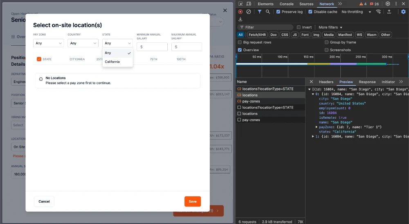
Task: Open the inspect element picker tool
Action: pos(240,4)
